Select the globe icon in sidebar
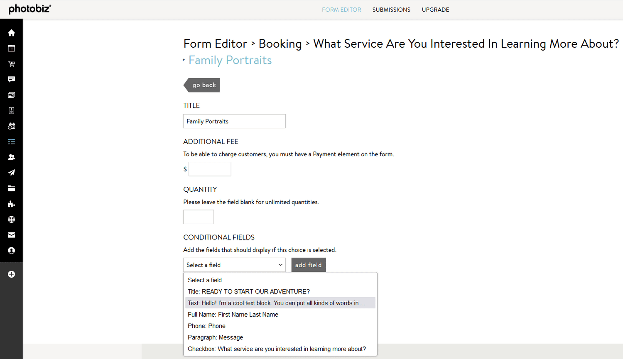623x359 pixels. pyautogui.click(x=11, y=219)
